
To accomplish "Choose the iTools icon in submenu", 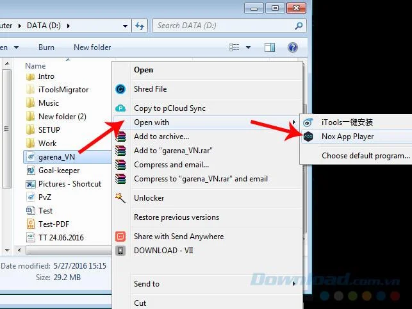I will (308, 122).
